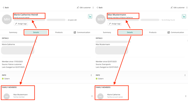Open Products tab in Max Mustermann panel
Viewport: 188px width, 105px height.
click(x=153, y=32)
